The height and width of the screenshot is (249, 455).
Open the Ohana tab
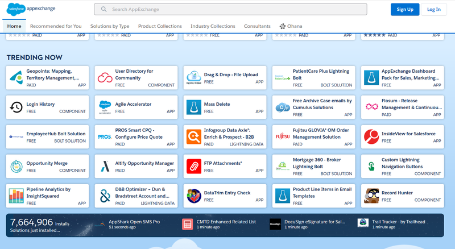coord(291,26)
